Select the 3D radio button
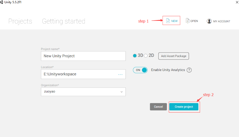The image size is (239, 137). pos(135,56)
